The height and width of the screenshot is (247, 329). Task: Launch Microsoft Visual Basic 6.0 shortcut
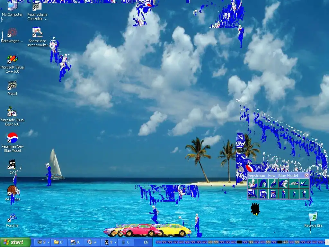click(x=12, y=116)
